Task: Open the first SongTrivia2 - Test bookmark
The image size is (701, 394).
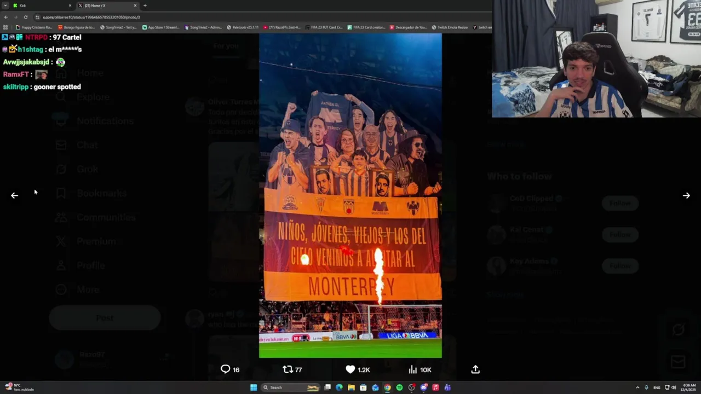Action: (x=119, y=27)
